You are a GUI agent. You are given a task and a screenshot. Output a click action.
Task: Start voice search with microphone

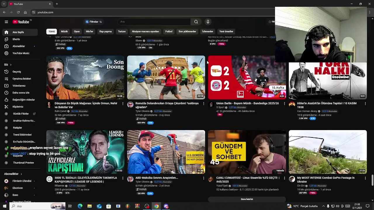pyautogui.click(x=208, y=22)
